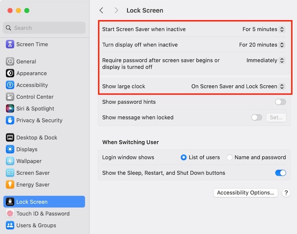Viewport: 297px width, 234px height.
Task: Select the Name and password radio button
Action: [x=230, y=158]
